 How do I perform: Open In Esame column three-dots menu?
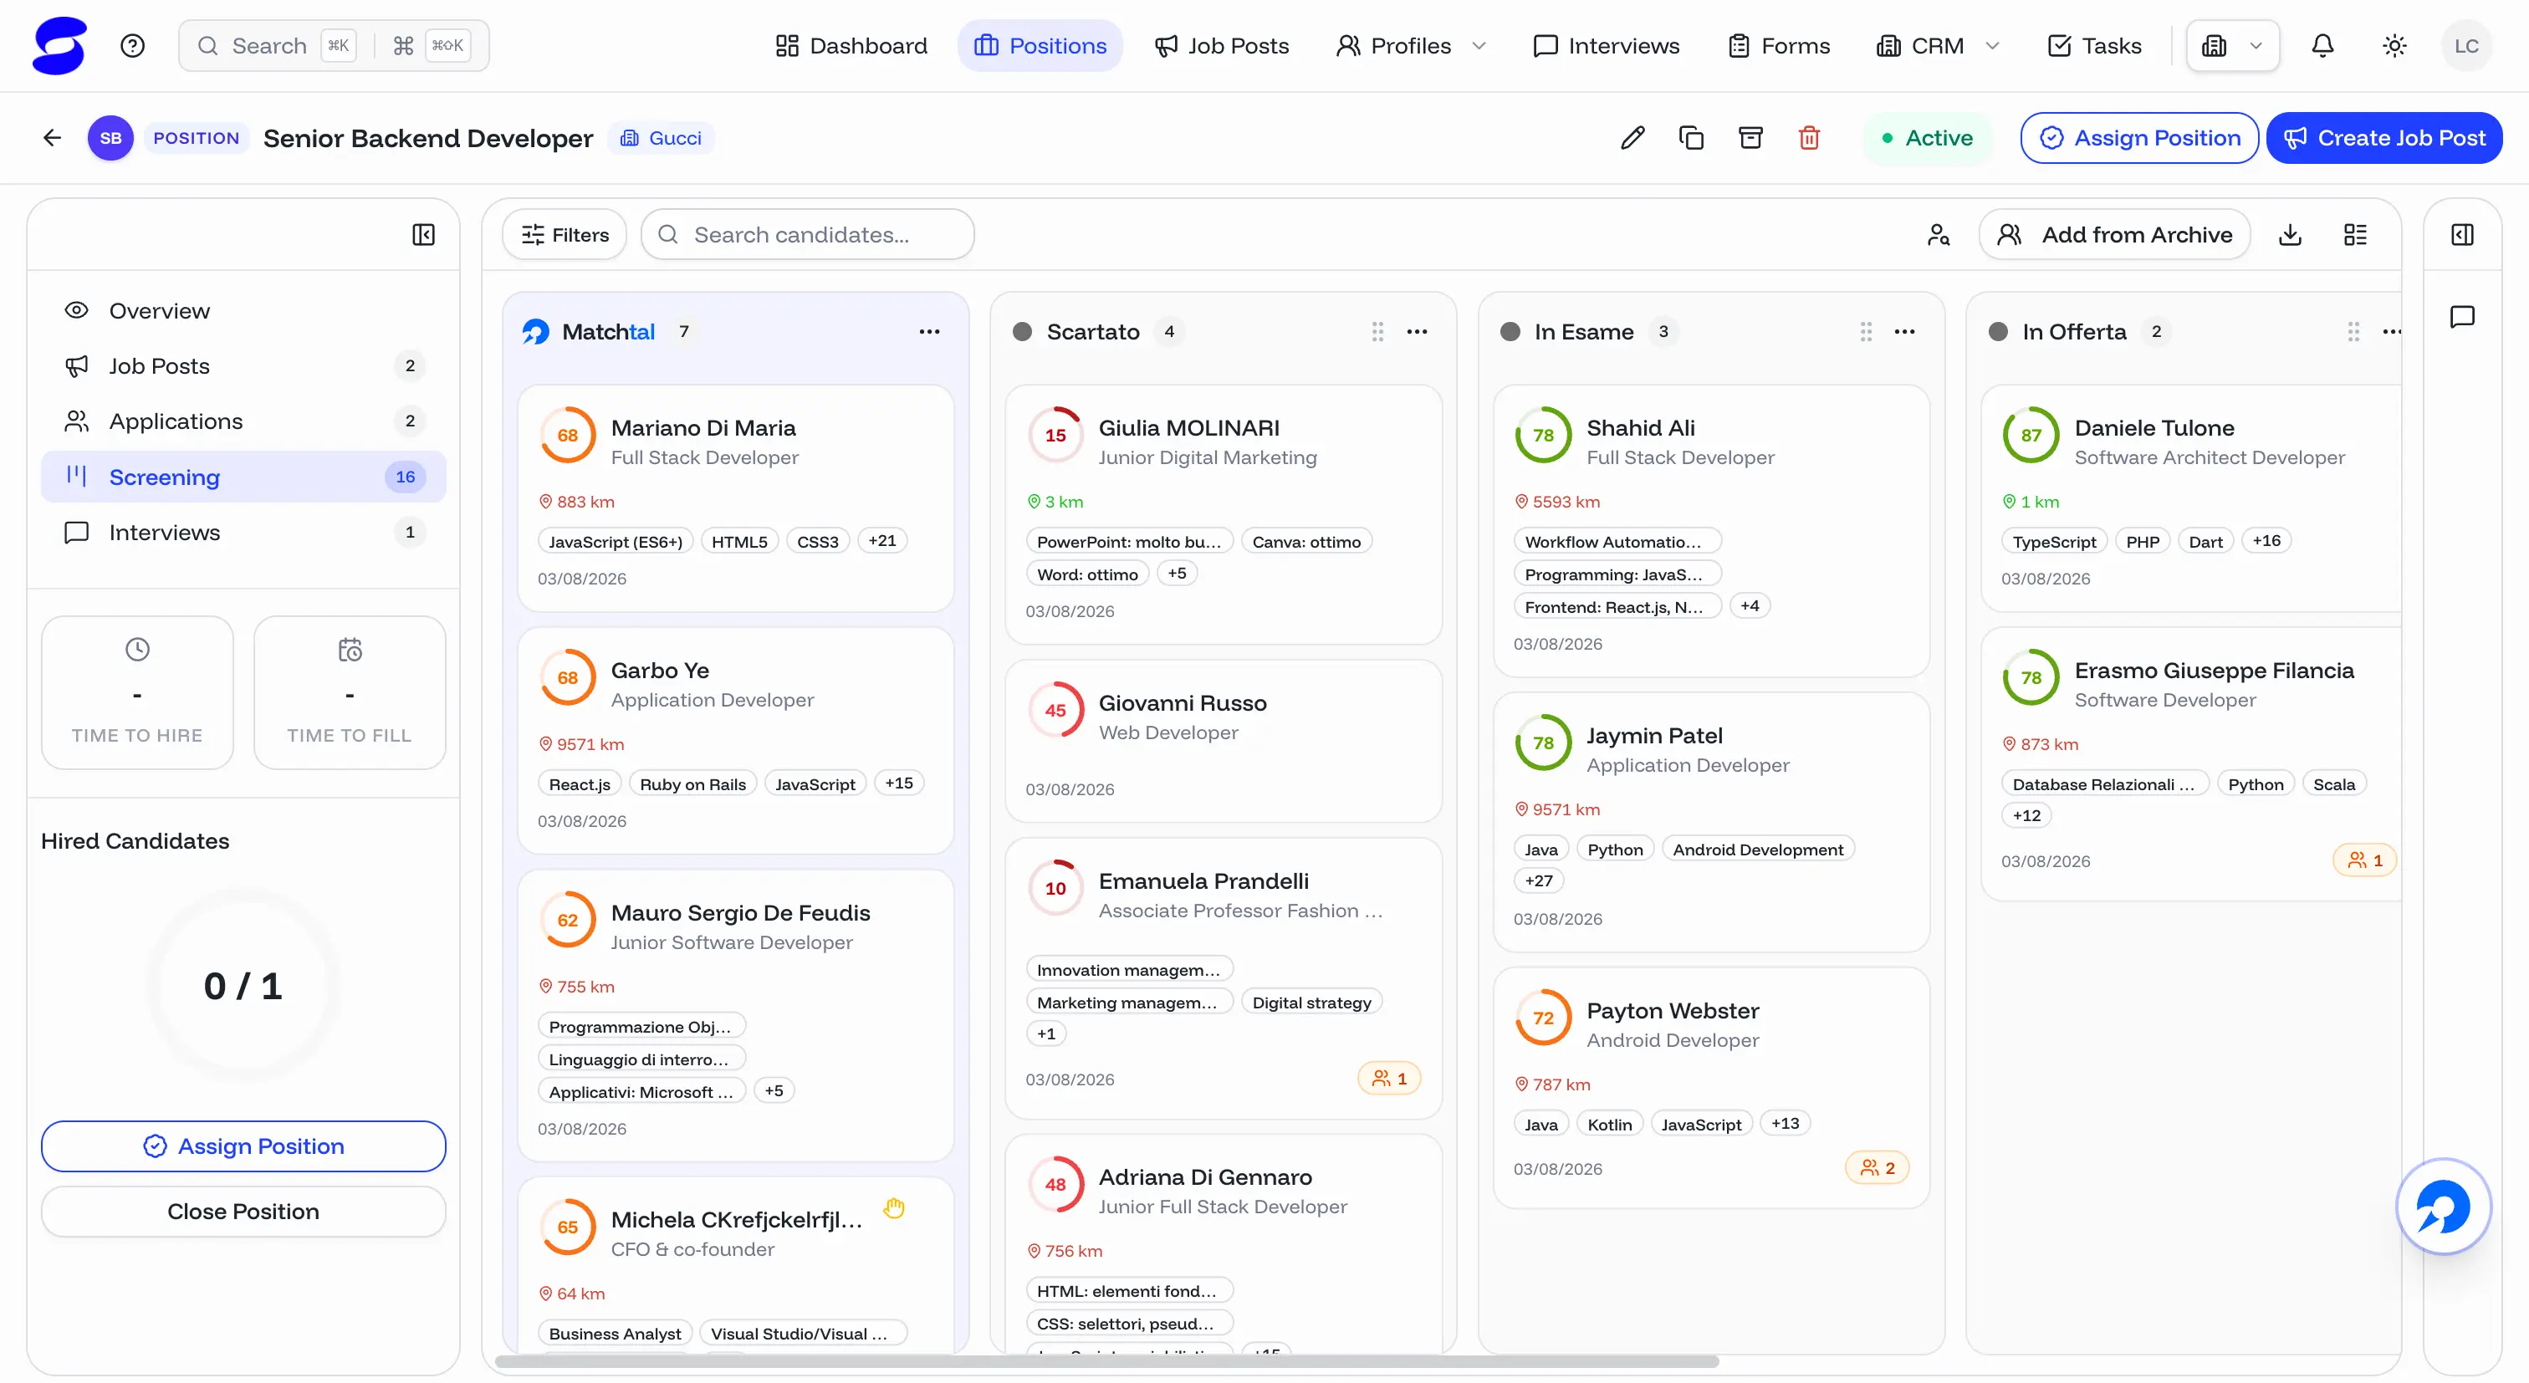pos(1904,332)
